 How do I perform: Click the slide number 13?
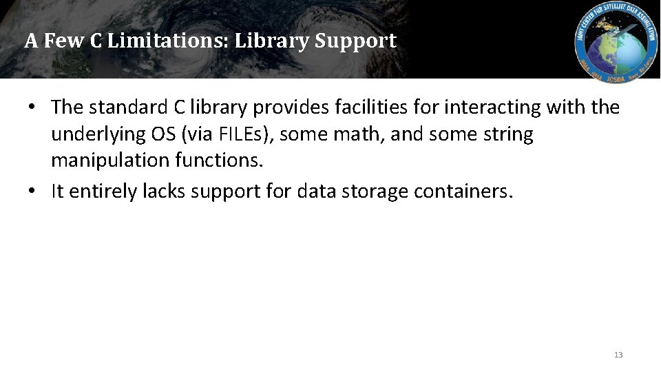tap(618, 355)
